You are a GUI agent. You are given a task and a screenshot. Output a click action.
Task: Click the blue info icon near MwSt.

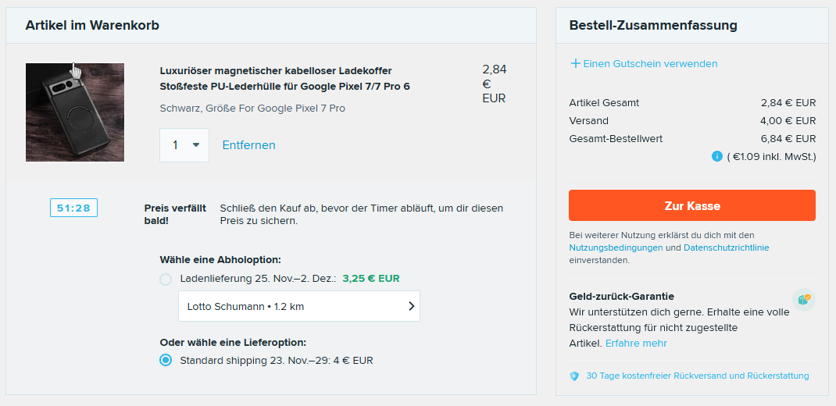[716, 156]
